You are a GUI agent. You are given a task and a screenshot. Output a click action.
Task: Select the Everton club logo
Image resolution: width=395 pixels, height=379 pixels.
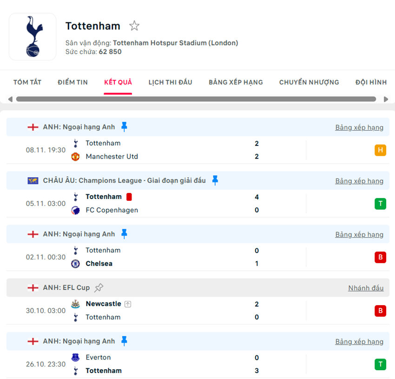point(76,357)
